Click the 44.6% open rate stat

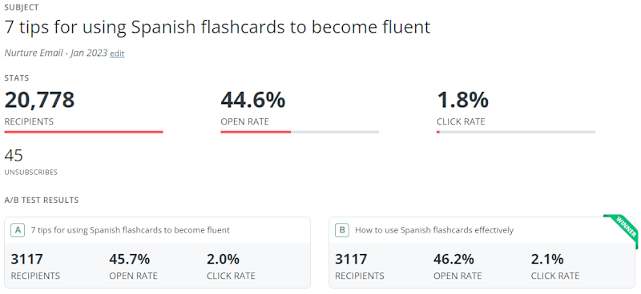(x=253, y=100)
